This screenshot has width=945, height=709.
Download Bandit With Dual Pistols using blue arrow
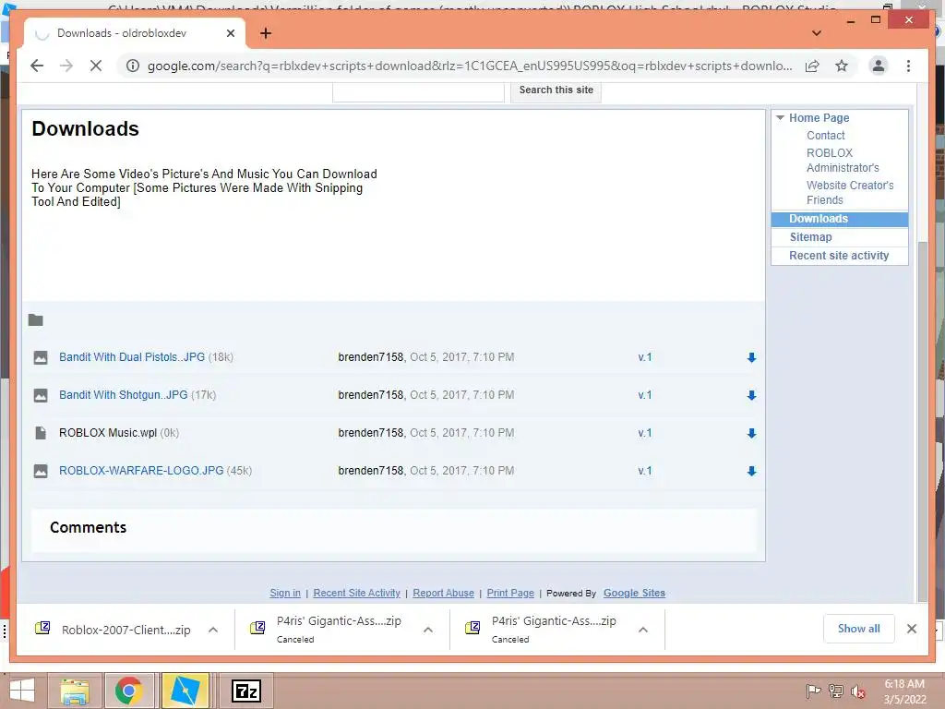point(751,357)
